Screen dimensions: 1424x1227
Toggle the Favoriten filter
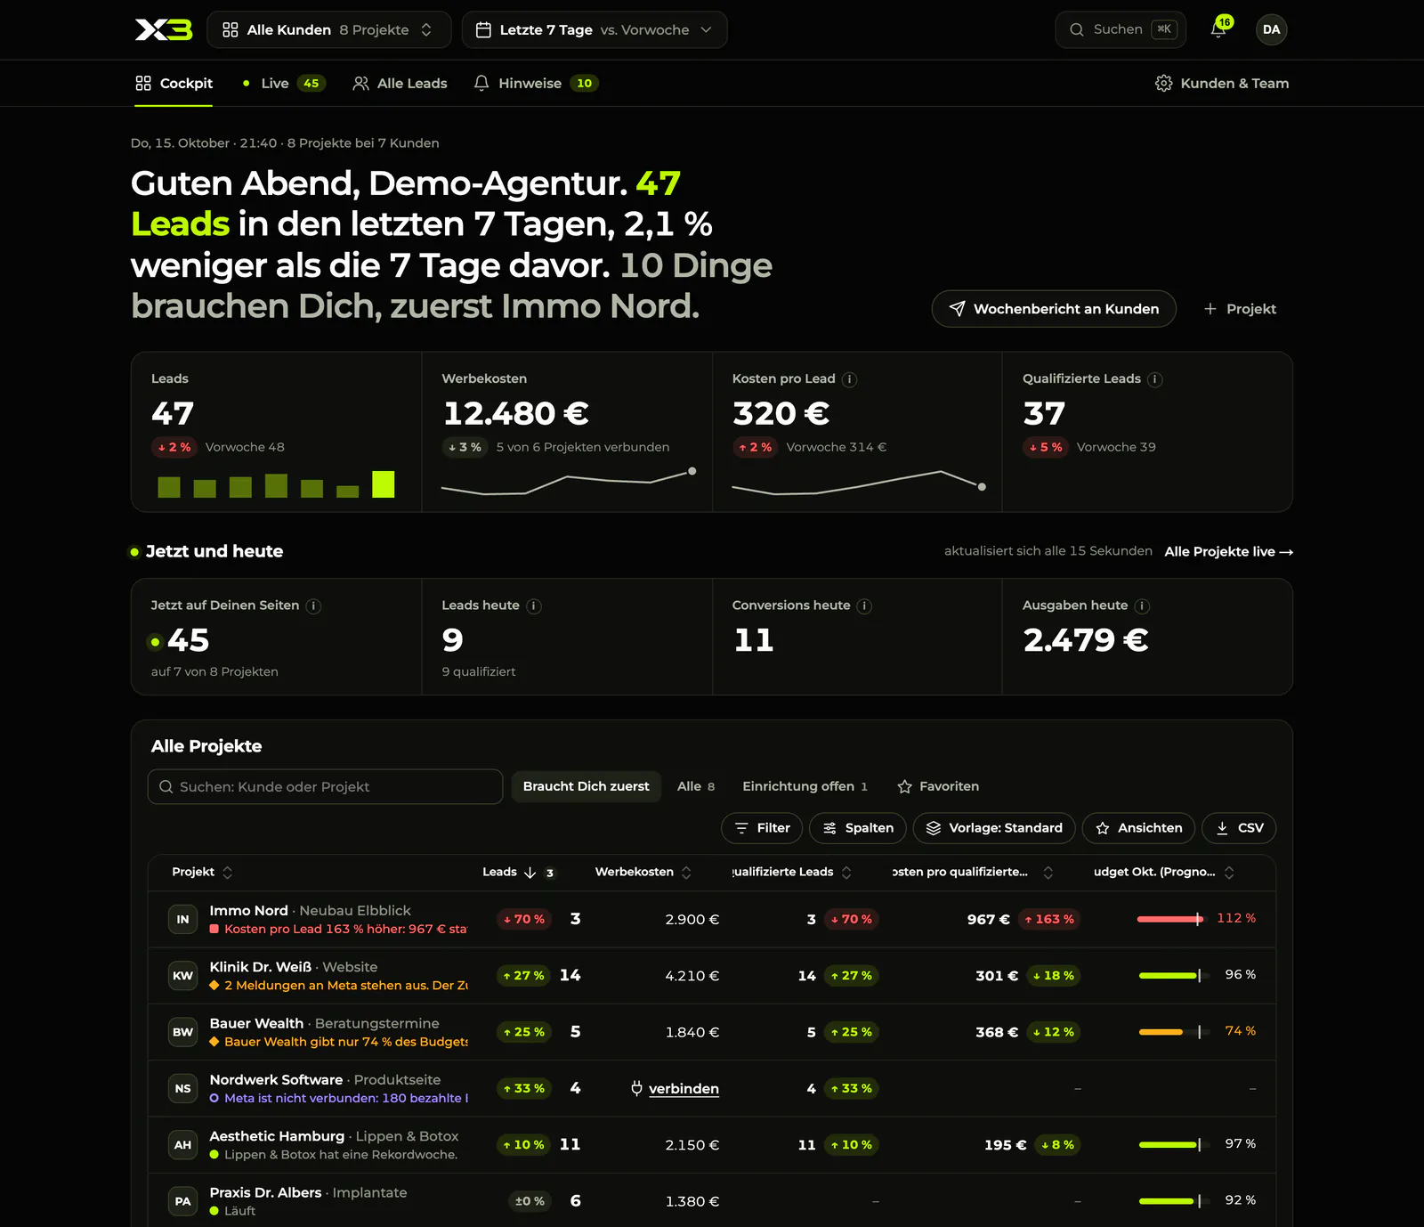pyautogui.click(x=938, y=786)
